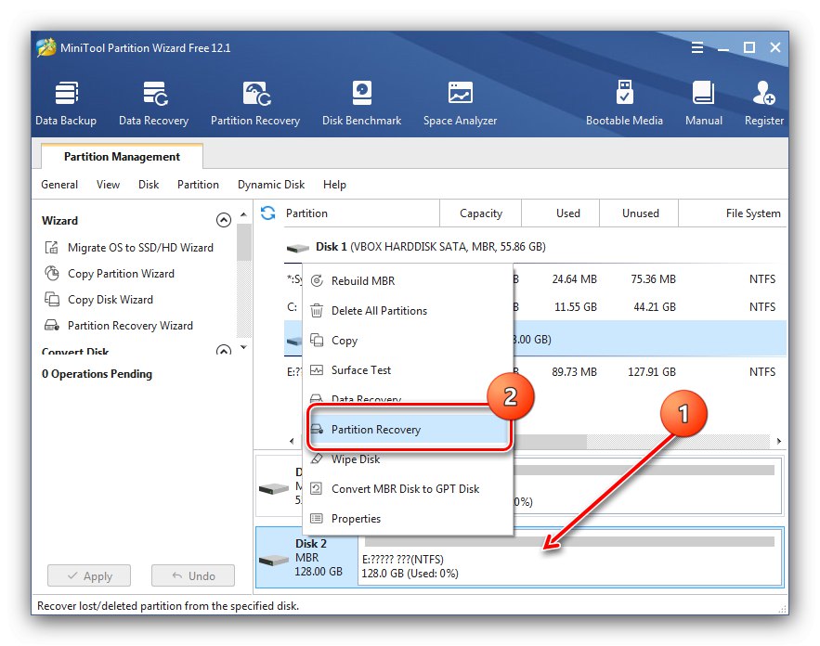The image size is (820, 646).
Task: Open the Manual from toolbar
Action: pyautogui.click(x=704, y=102)
